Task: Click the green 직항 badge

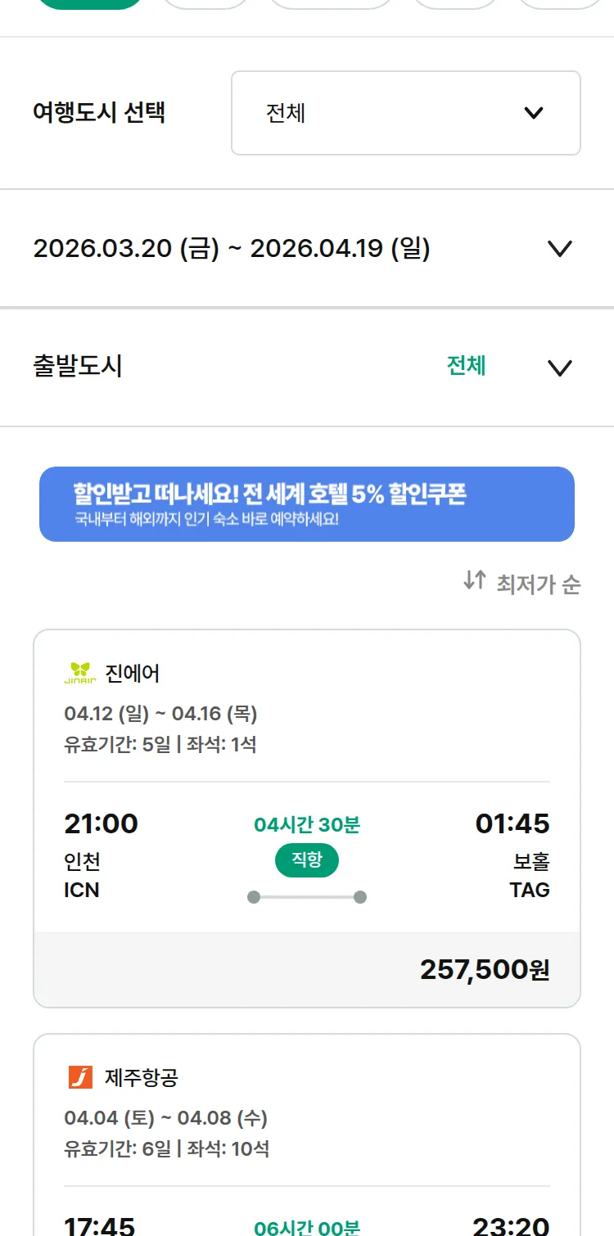Action: coord(307,860)
